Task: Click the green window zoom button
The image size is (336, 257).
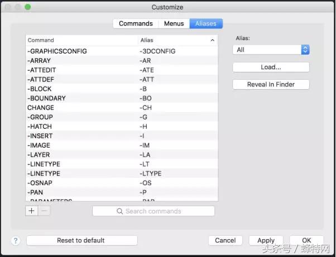Action: (x=28, y=7)
